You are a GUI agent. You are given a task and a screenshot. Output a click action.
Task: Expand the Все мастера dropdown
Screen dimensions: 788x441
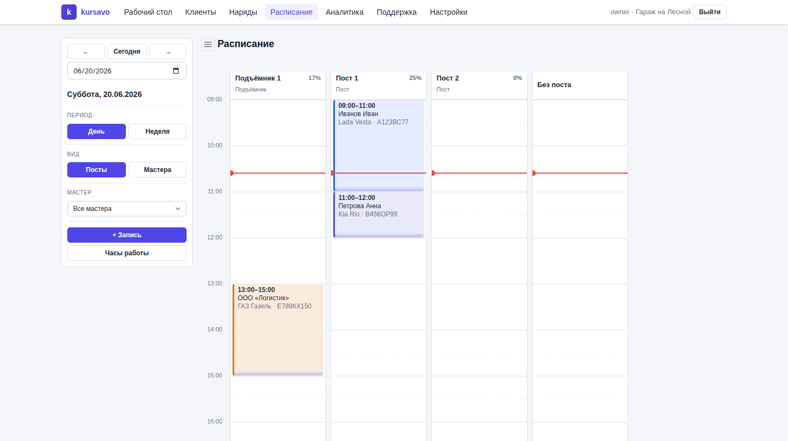pos(127,209)
